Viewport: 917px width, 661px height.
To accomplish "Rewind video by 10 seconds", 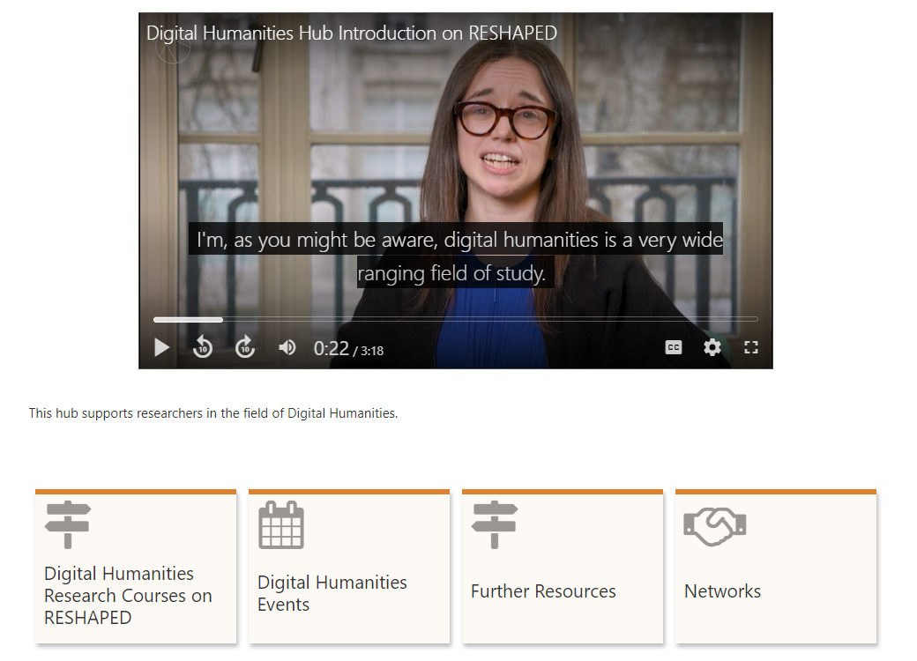I will click(x=202, y=347).
